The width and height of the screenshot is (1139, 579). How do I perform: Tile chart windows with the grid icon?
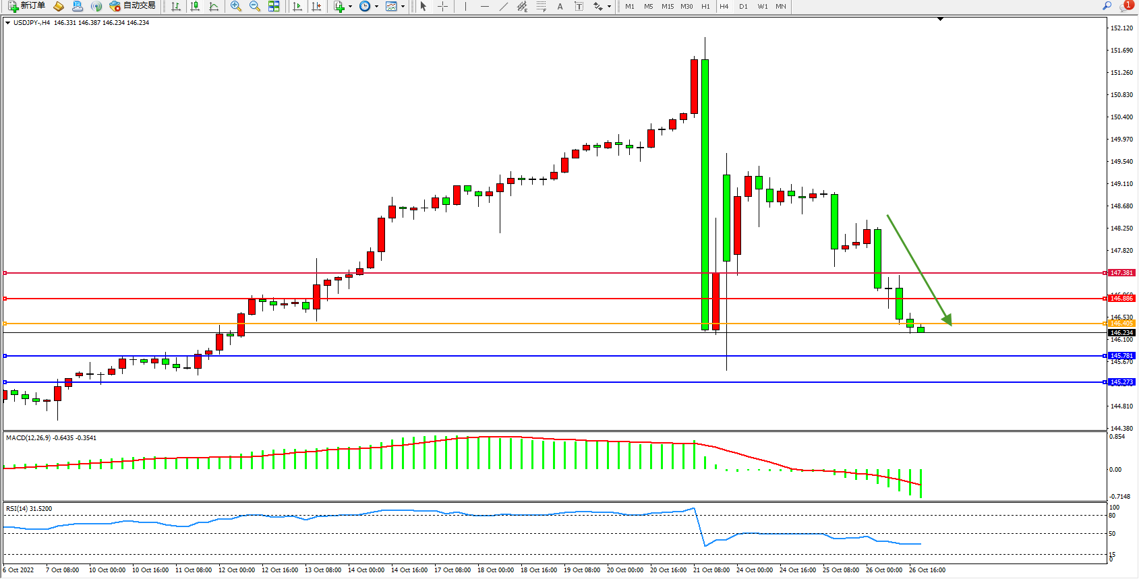(274, 6)
